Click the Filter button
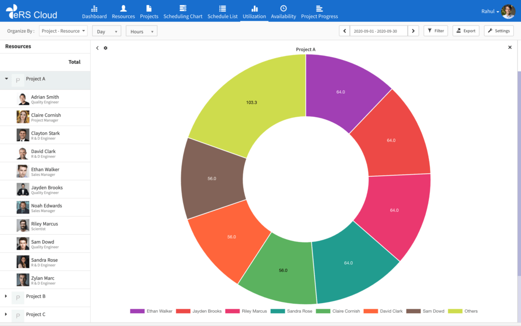Screen dimensions: 521x326 click(x=436, y=31)
